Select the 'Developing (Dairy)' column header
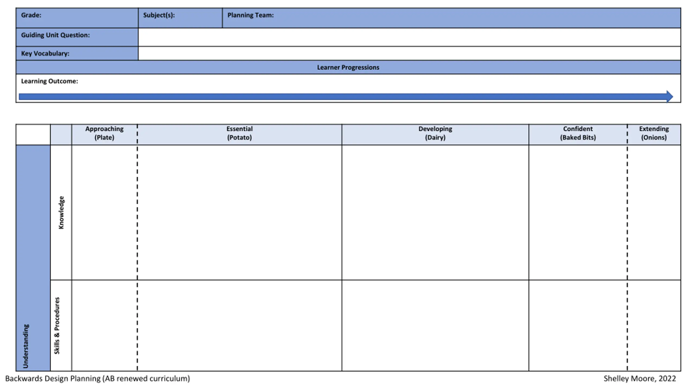692x389 pixels. coord(435,135)
